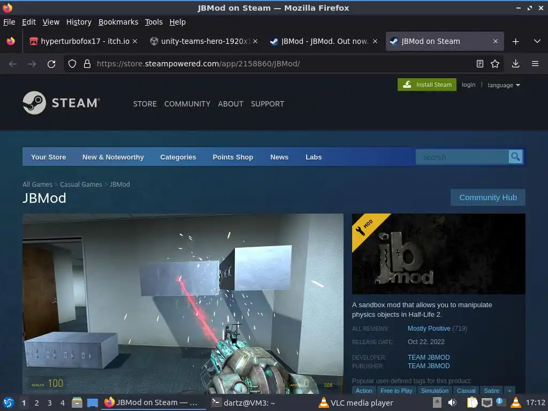Open the Bookmarks menu
The image size is (548, 411).
click(118, 22)
